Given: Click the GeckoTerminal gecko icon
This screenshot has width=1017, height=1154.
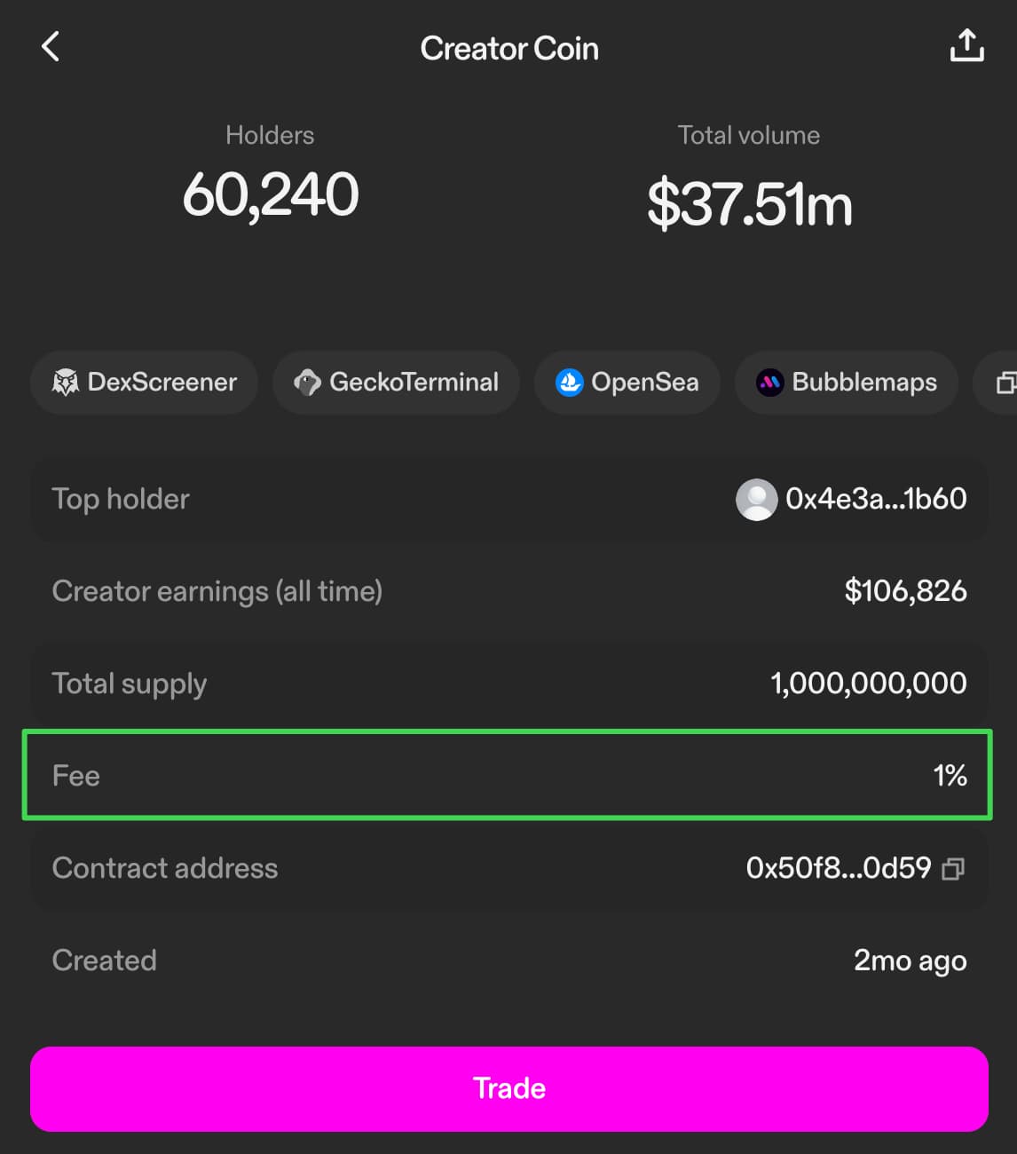Looking at the screenshot, I should 307,383.
